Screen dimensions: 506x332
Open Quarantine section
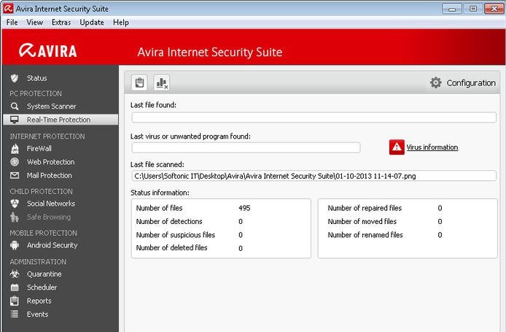click(44, 274)
